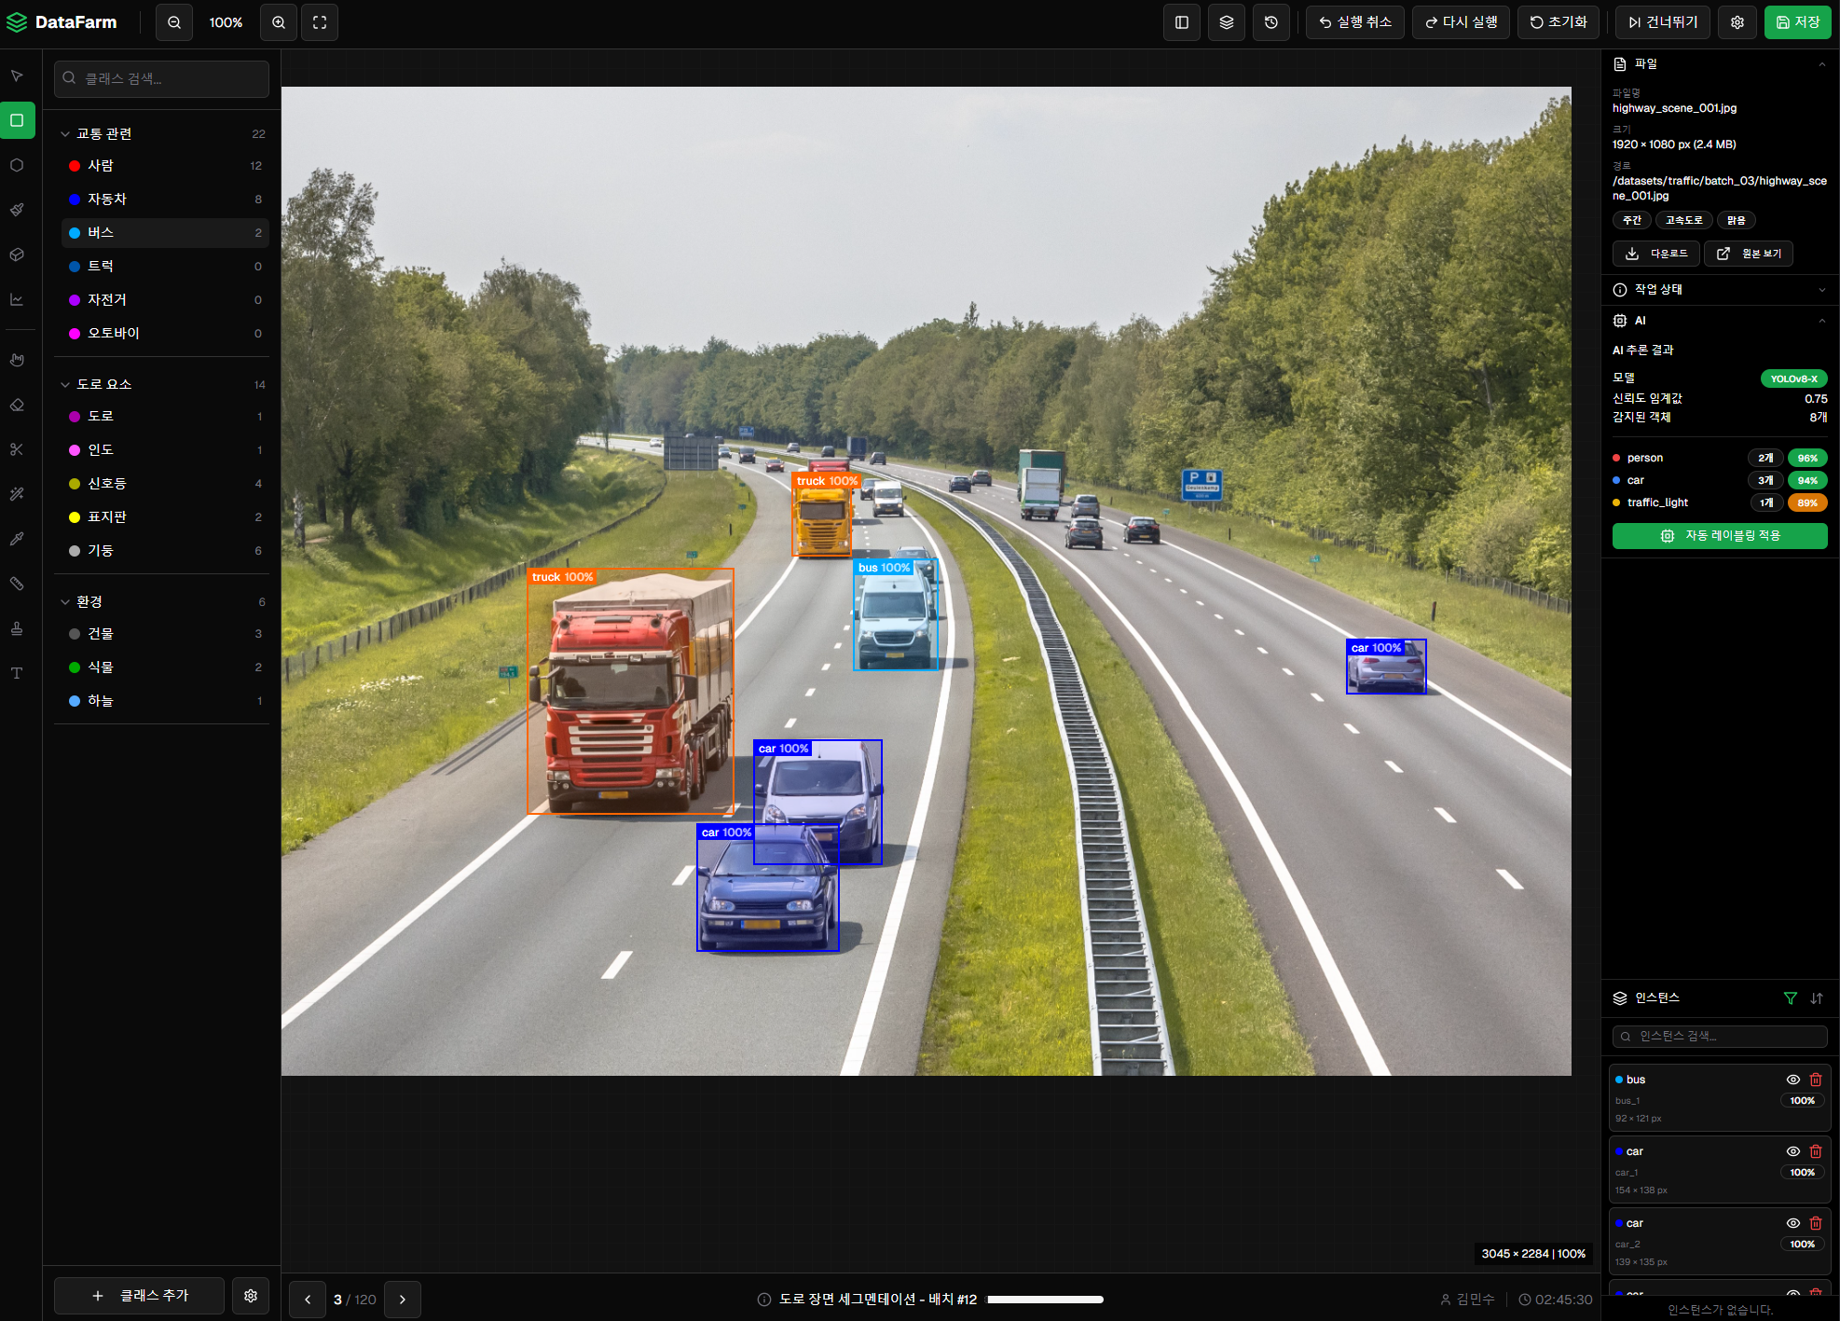Hide the bus_1 instance with eye icon
The image size is (1840, 1321).
pyautogui.click(x=1792, y=1080)
